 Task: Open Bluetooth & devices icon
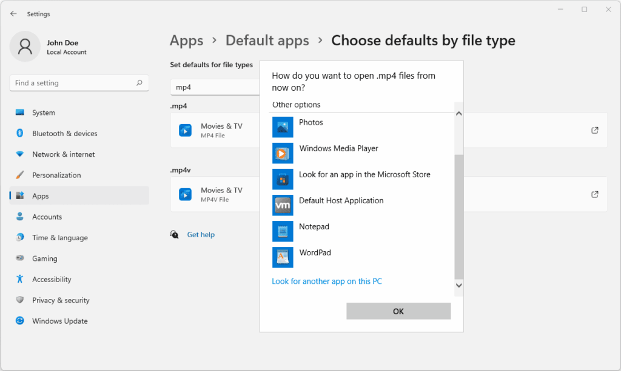click(20, 133)
